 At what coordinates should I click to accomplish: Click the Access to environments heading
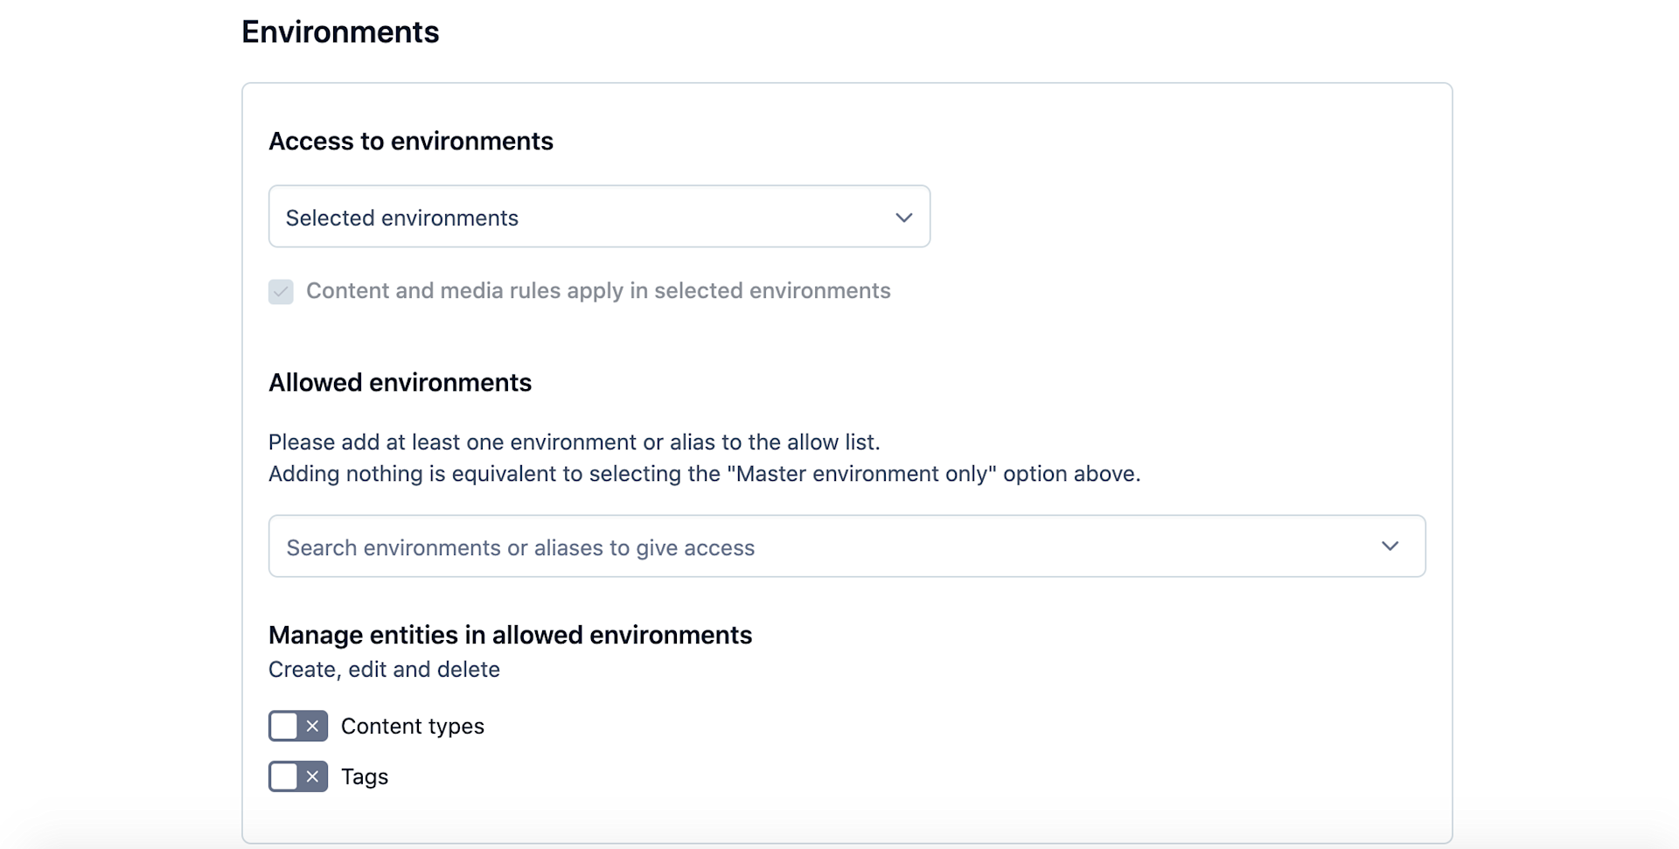tap(411, 141)
